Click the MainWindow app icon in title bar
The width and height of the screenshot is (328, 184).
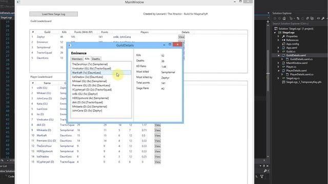pyautogui.click(x=18, y=2)
